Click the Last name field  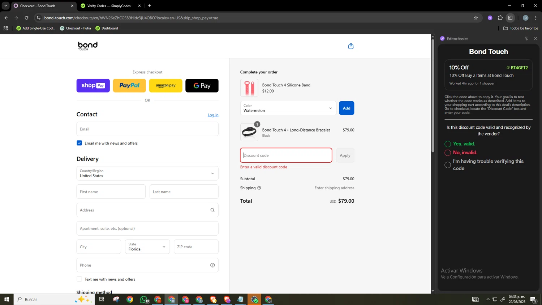pyautogui.click(x=184, y=192)
